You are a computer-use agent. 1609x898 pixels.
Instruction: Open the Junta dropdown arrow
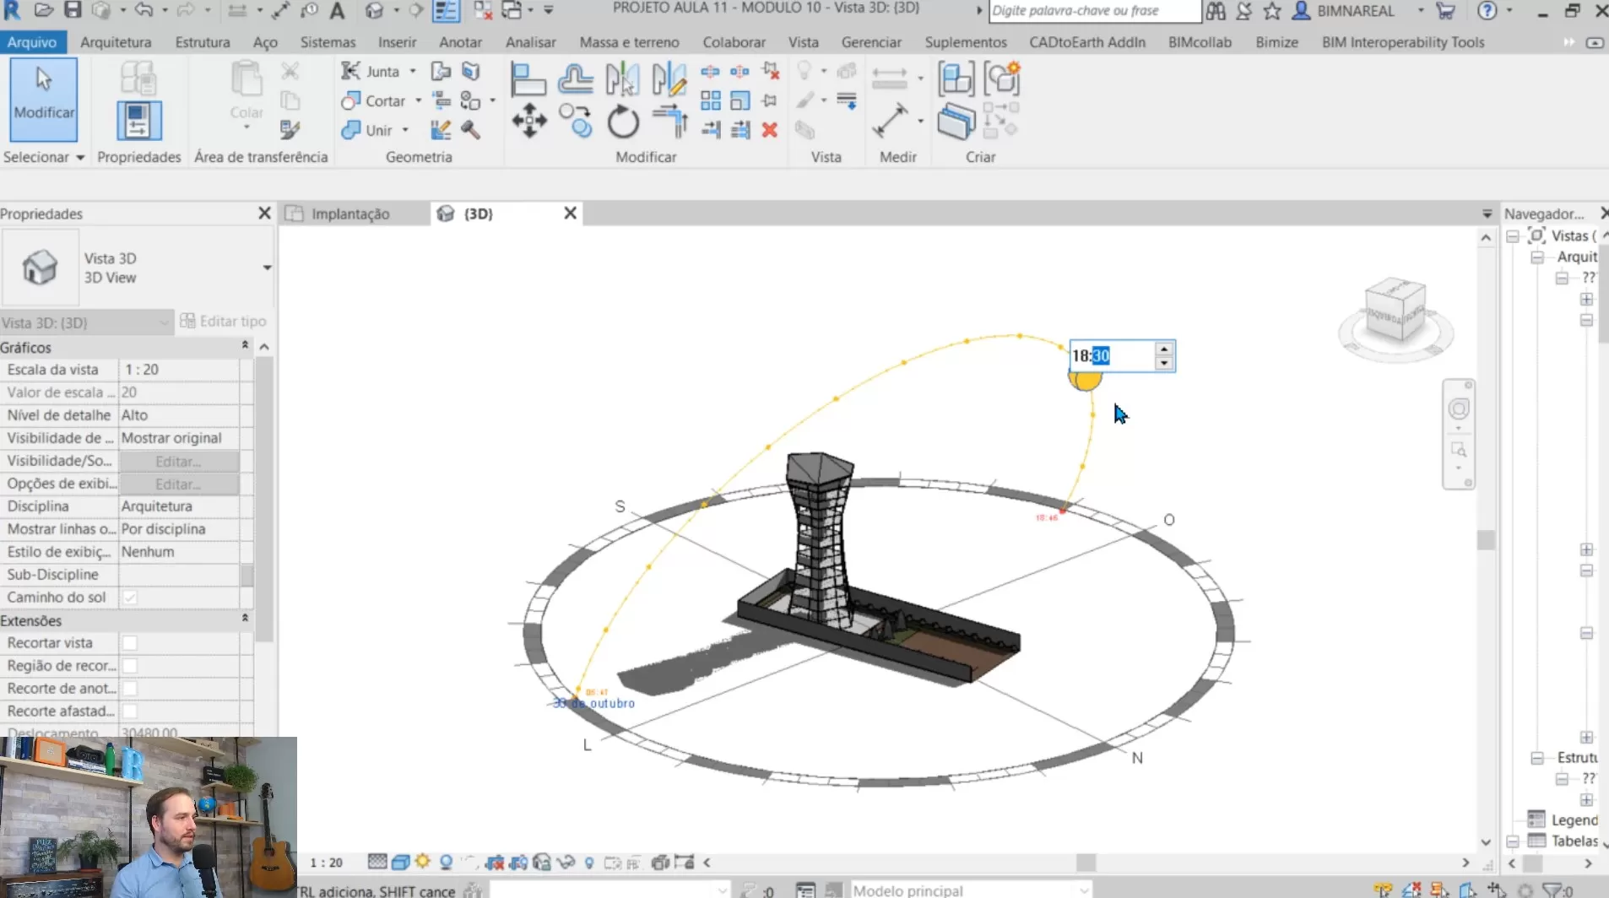tap(413, 72)
